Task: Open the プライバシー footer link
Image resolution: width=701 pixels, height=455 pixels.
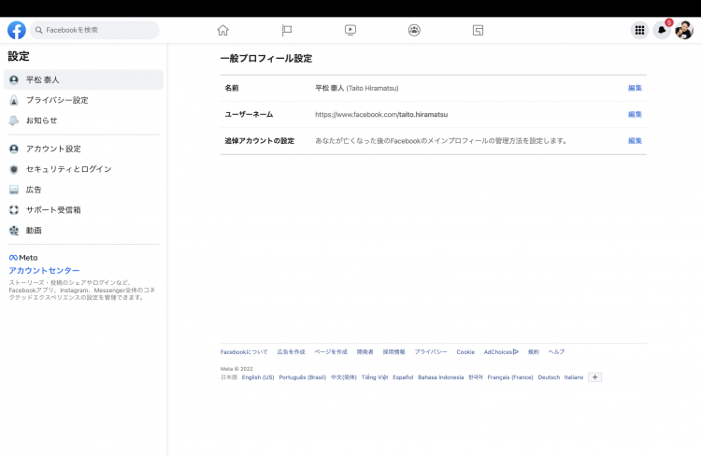Action: (x=431, y=352)
